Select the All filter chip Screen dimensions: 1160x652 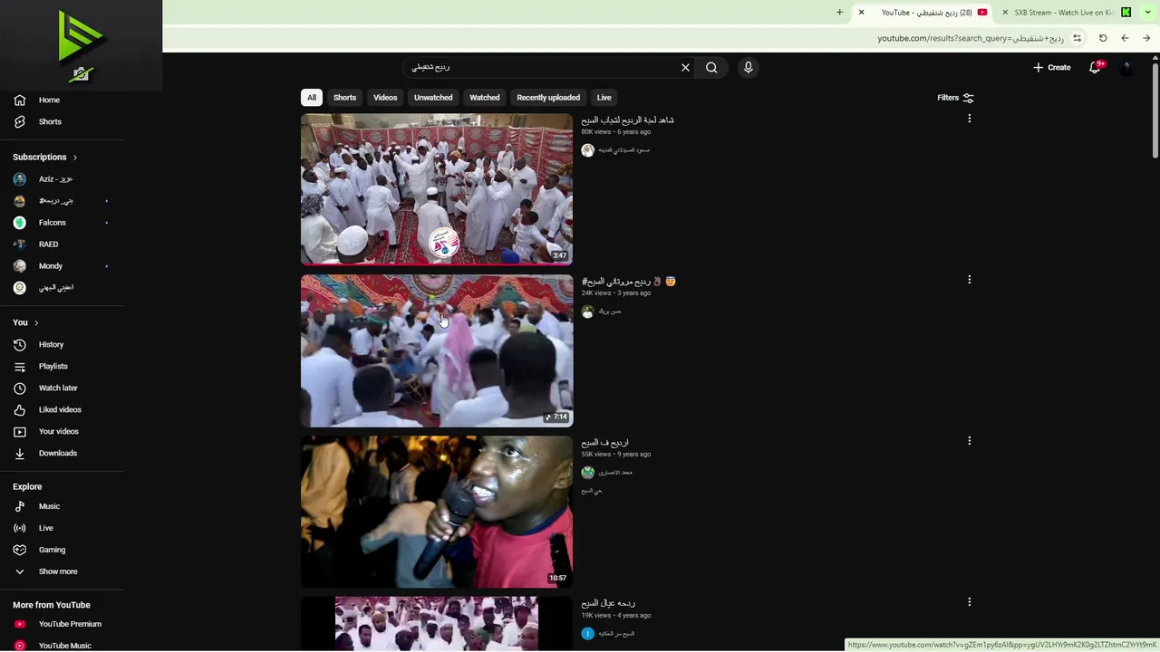click(312, 97)
